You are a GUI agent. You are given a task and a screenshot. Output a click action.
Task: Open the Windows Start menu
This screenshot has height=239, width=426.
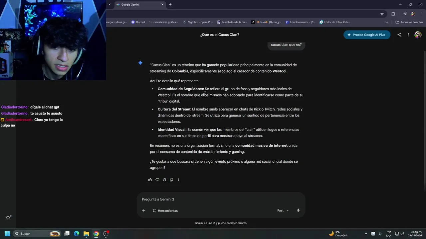point(7,234)
